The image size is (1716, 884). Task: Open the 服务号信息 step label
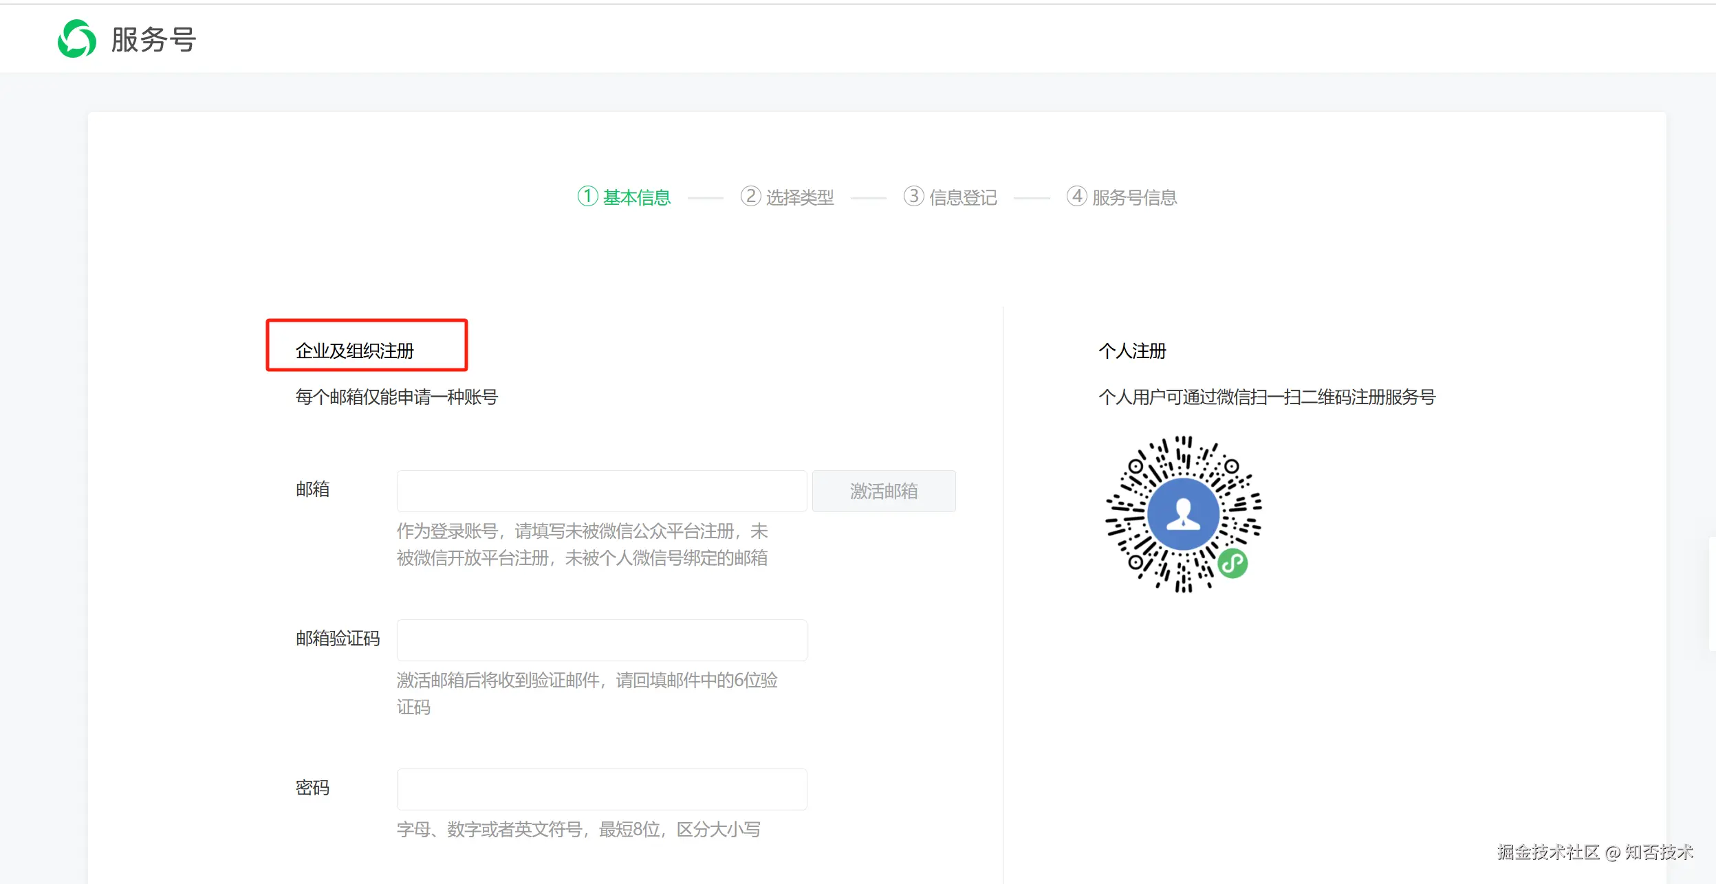coord(1134,198)
